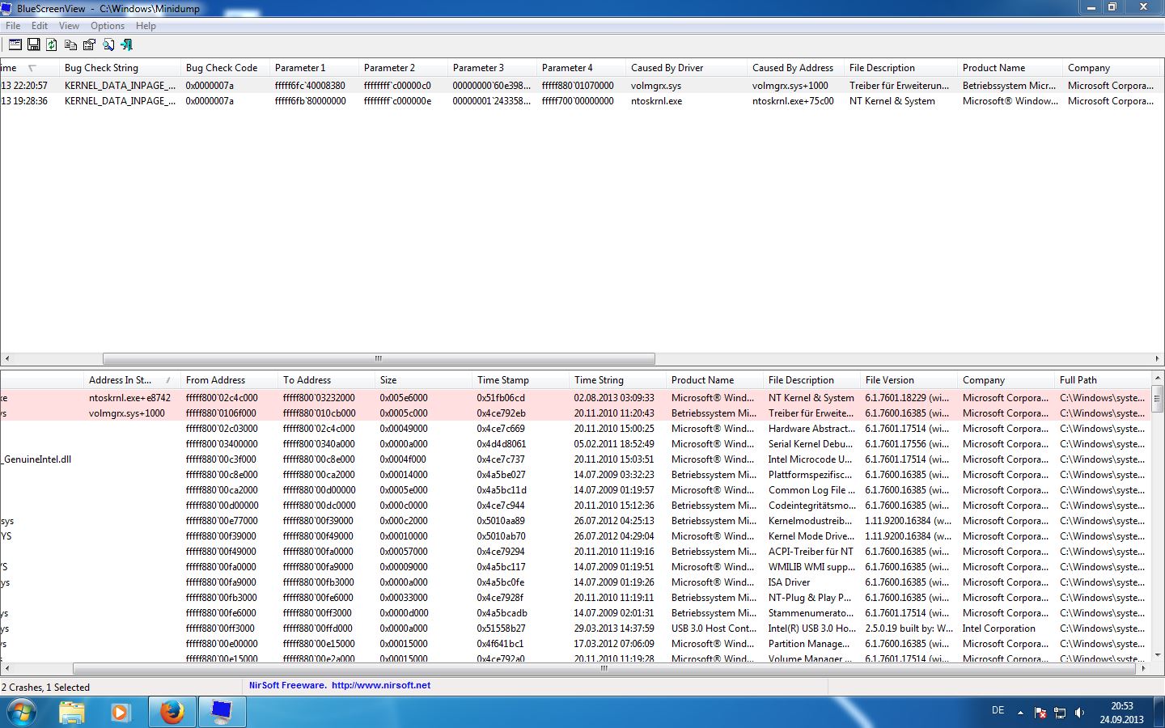Open the advanced options toolbar icon

coord(15,44)
